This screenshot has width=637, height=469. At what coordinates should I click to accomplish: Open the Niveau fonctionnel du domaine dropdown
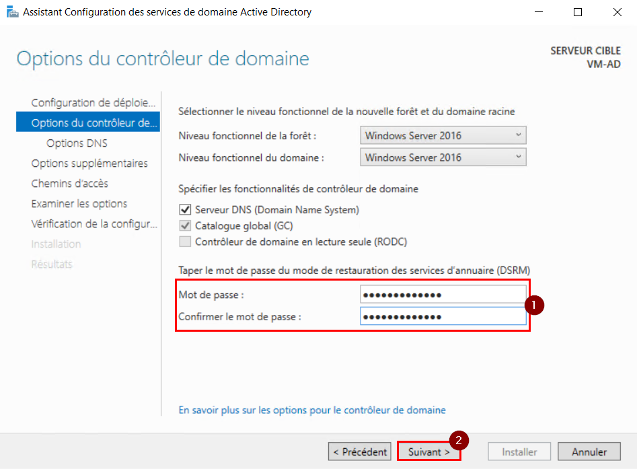point(443,157)
